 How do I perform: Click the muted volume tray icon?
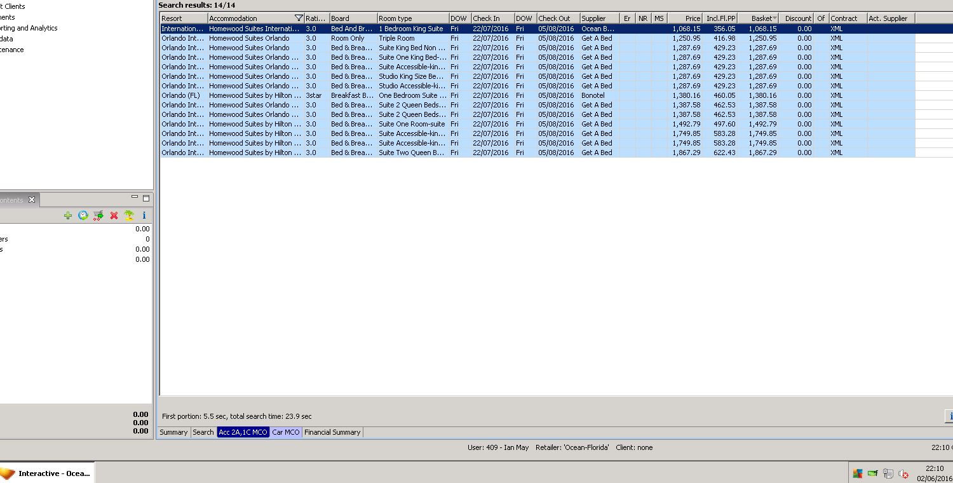pos(903,474)
